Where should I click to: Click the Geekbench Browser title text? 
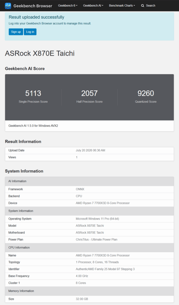click(33, 6)
